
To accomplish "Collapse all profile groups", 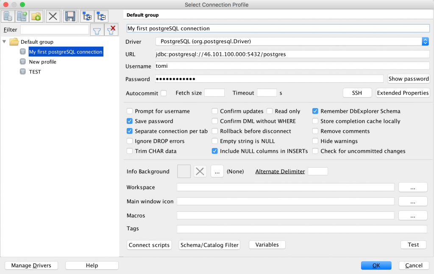I will (101, 16).
